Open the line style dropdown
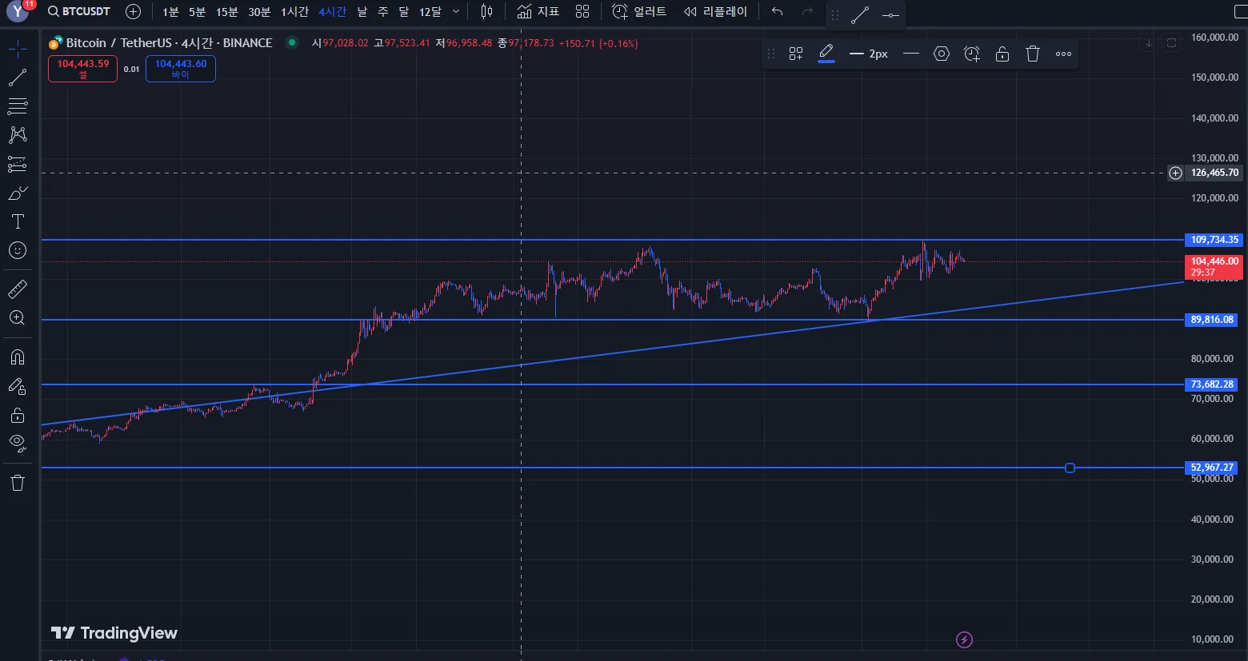 pyautogui.click(x=911, y=54)
